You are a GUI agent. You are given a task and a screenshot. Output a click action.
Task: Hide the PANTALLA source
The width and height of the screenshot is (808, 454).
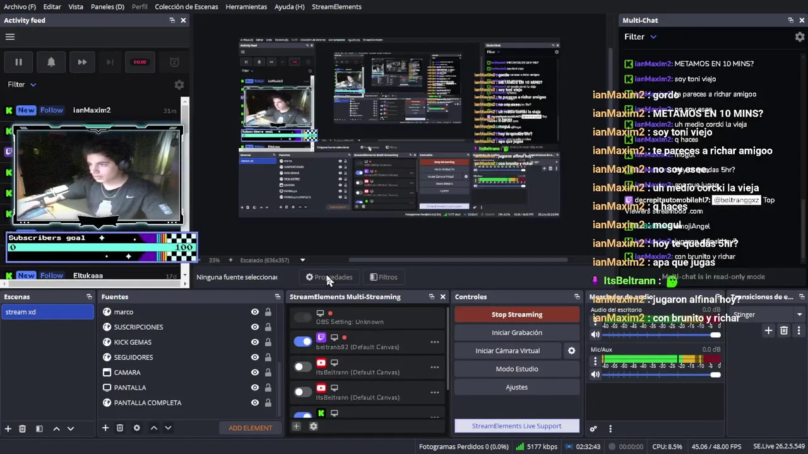pos(254,388)
